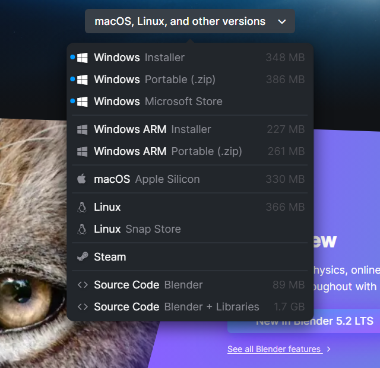Click the code brackets icon beside Source Code Blender
The image size is (380, 368).
pyautogui.click(x=83, y=285)
